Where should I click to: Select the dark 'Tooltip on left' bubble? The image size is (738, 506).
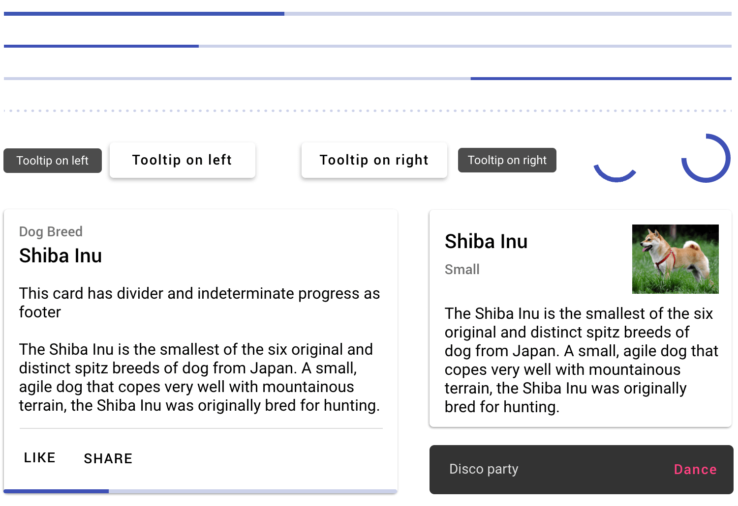click(52, 160)
